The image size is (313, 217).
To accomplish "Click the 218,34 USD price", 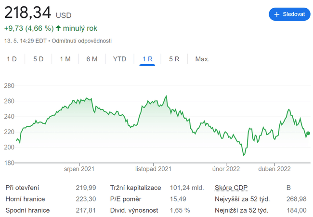I will click(38, 12).
